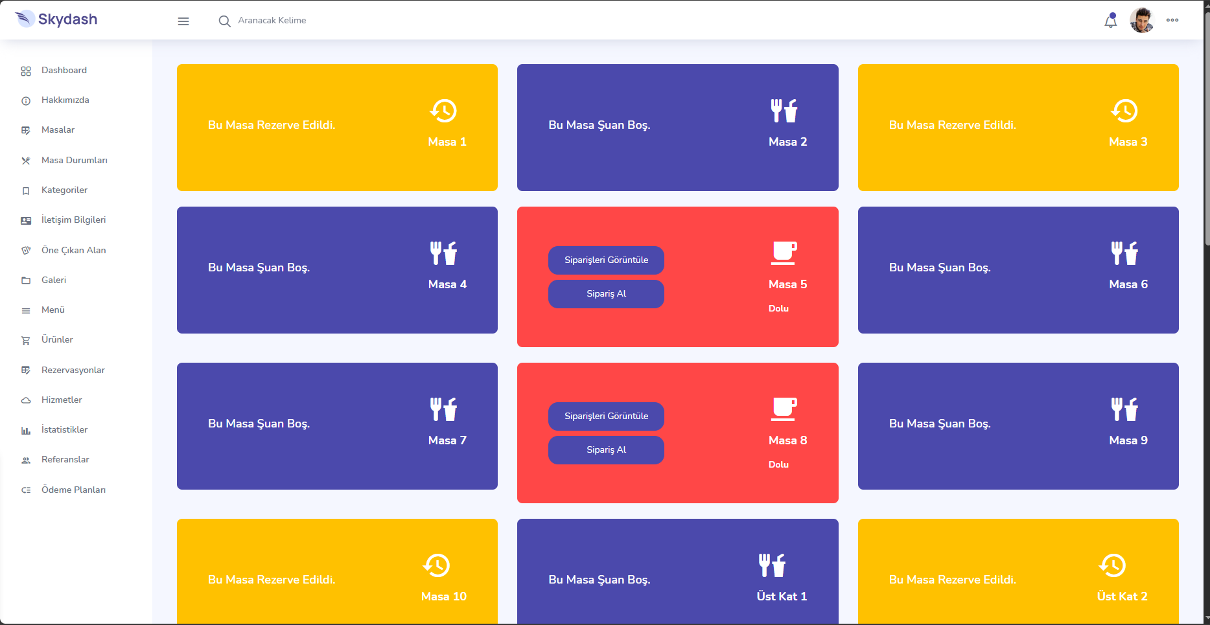Click the search magnifier icon
The width and height of the screenshot is (1210, 625).
click(x=224, y=21)
